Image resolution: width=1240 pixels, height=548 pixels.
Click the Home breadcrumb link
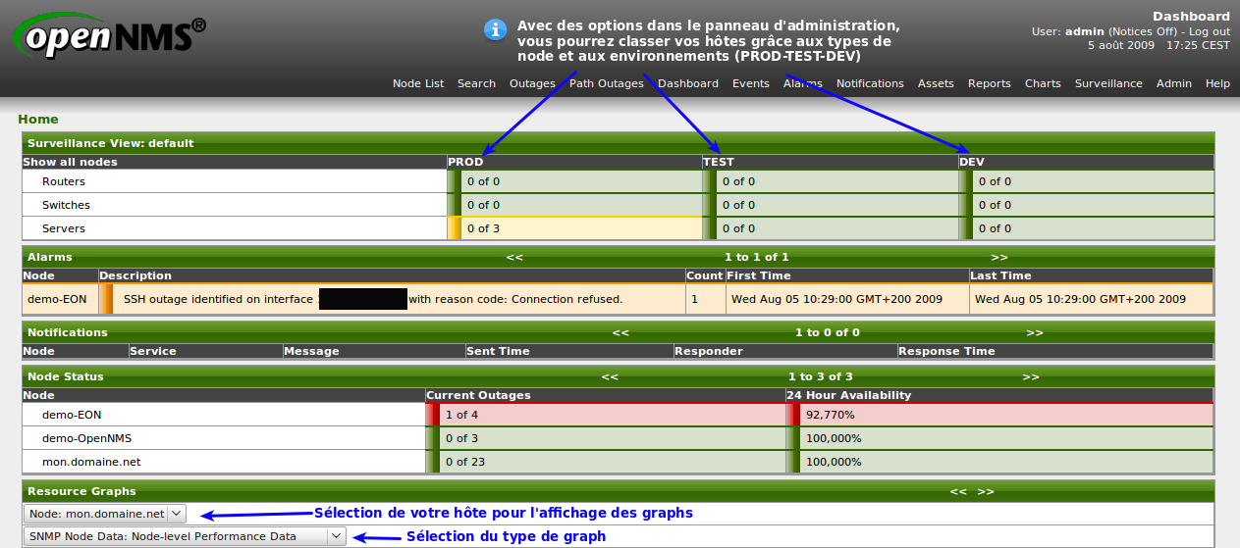point(38,119)
